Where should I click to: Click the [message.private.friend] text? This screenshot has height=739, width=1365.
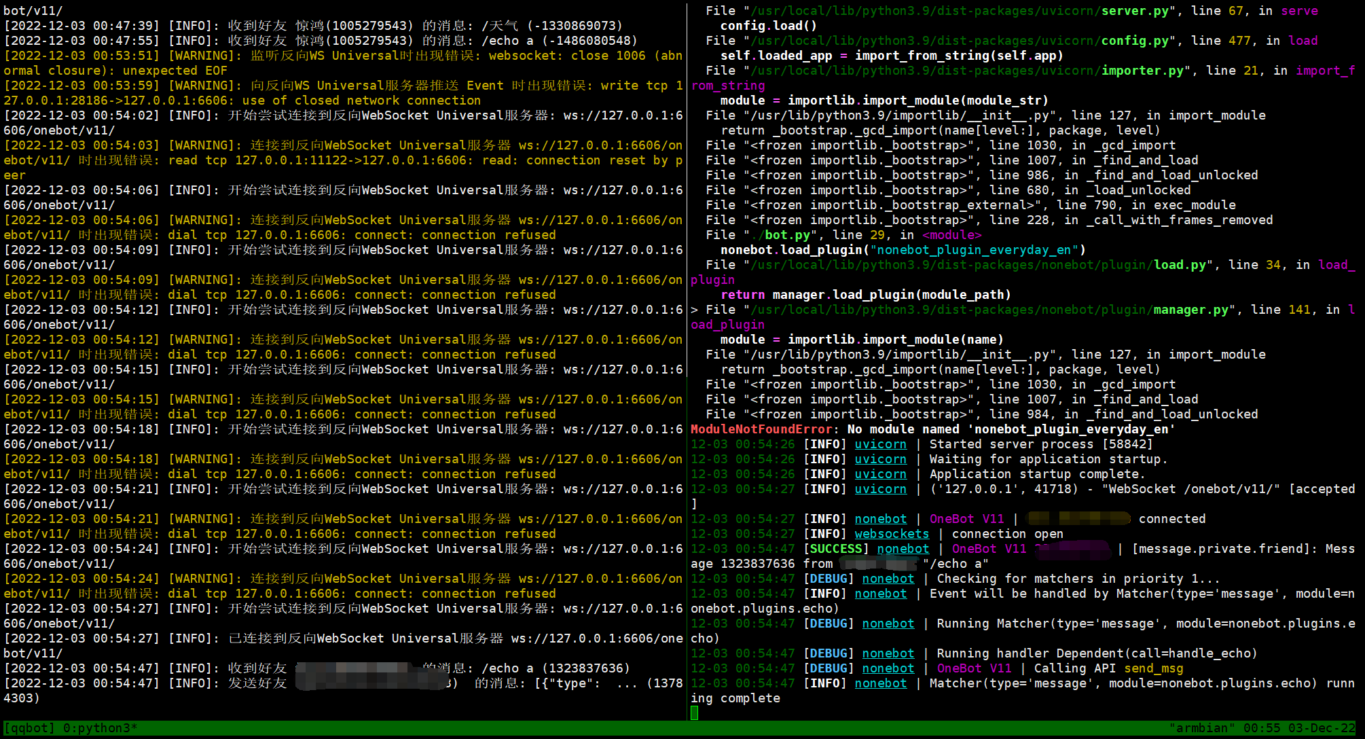(1221, 549)
